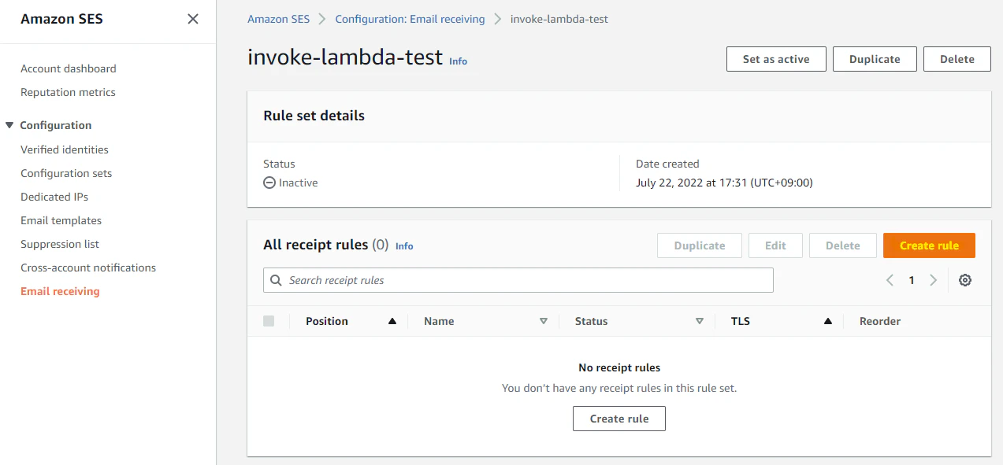Sort rules by Position column arrow
Screen dimensions: 1003x465
[x=392, y=321]
